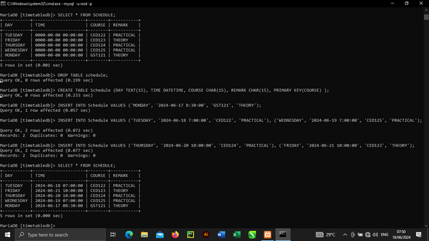This screenshot has width=429, height=241.
Task: Click the cell '2024-06-19 07:00:00'
Action: (59, 201)
